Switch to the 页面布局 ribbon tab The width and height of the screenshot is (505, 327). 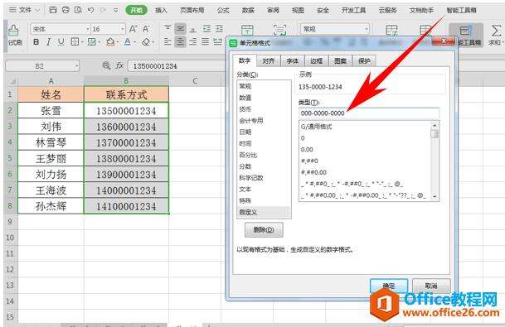(x=192, y=10)
